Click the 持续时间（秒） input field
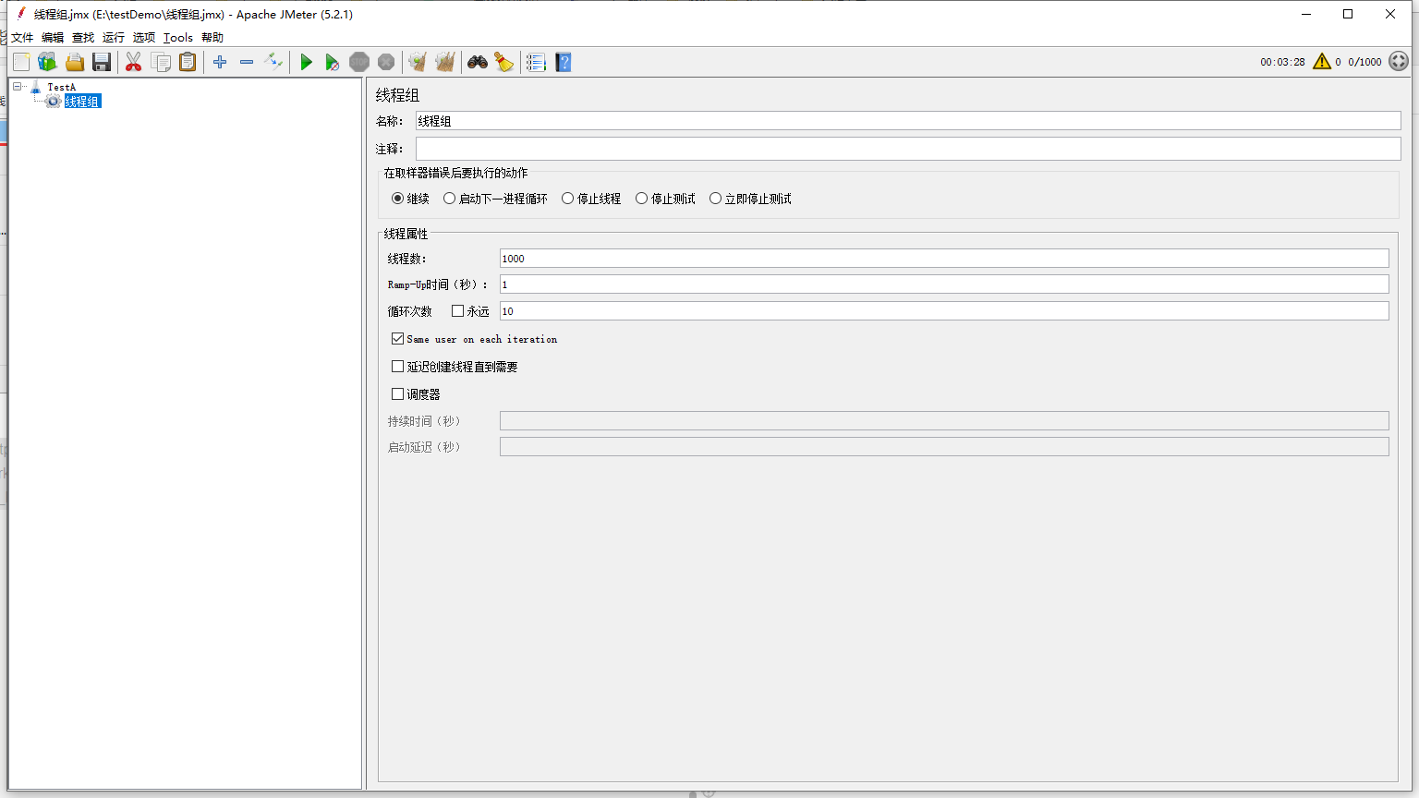This screenshot has width=1419, height=798. 944,421
